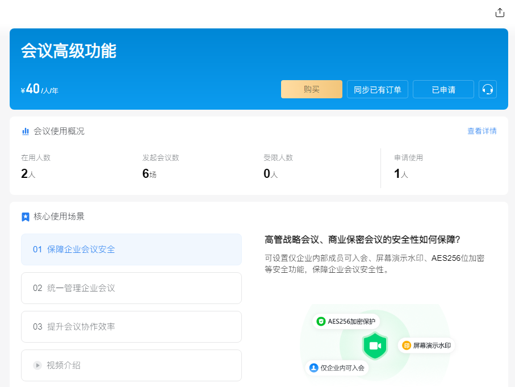Select 03 提升会议协作效率
The height and width of the screenshot is (387, 515).
tap(131, 327)
